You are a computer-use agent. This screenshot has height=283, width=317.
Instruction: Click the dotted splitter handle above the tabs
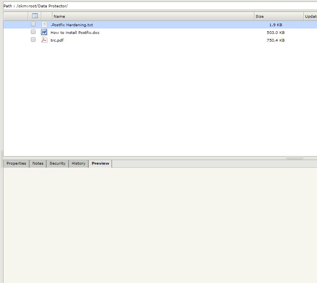click(x=294, y=158)
